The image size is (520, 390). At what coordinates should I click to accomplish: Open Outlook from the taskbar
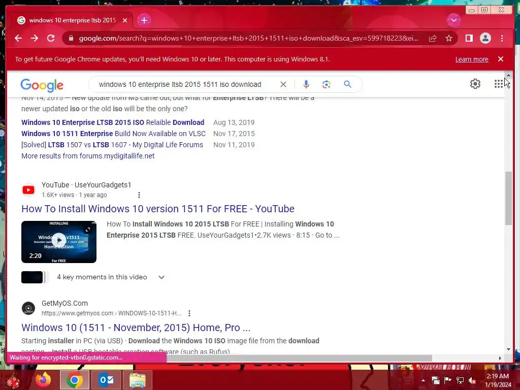(106, 380)
